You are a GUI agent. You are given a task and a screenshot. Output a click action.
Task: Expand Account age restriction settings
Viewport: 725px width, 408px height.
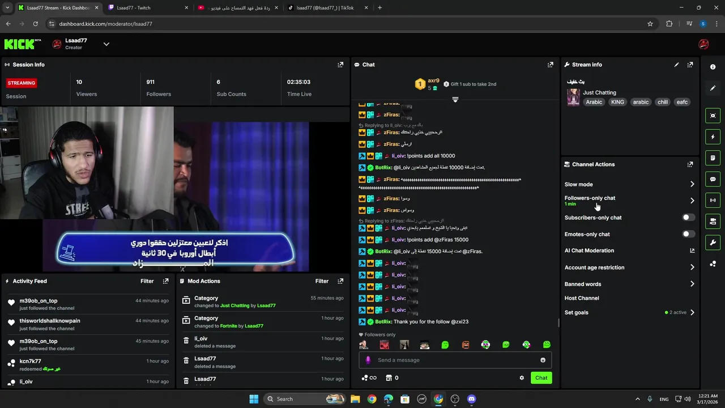[x=692, y=267]
